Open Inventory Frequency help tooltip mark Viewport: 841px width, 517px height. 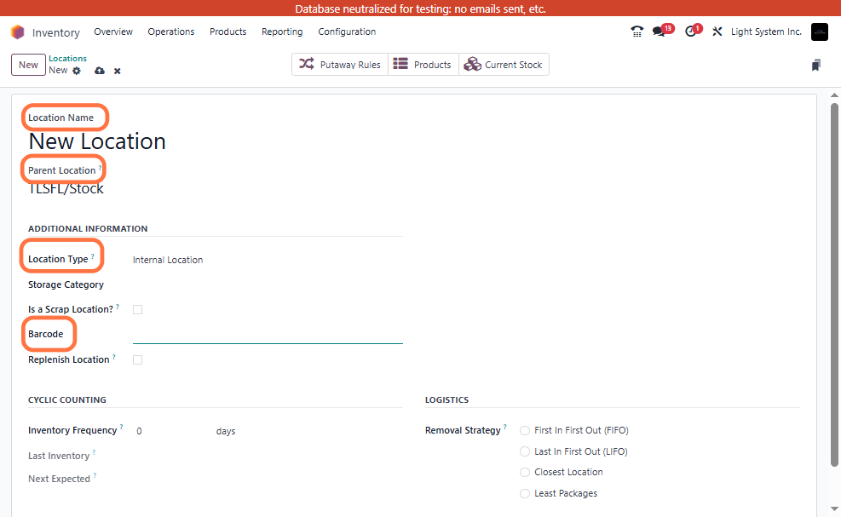coord(121,427)
